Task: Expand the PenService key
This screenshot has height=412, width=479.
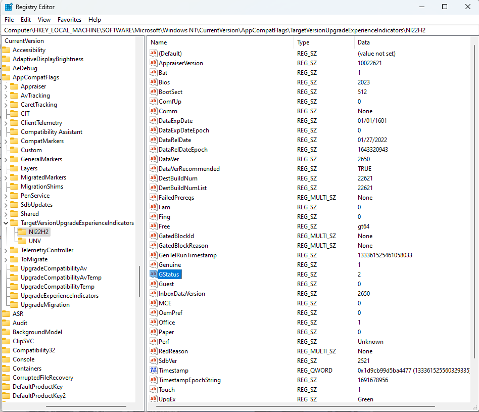Action: click(6, 196)
